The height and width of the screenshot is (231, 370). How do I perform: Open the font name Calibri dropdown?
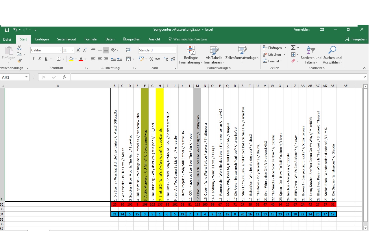tap(60, 50)
